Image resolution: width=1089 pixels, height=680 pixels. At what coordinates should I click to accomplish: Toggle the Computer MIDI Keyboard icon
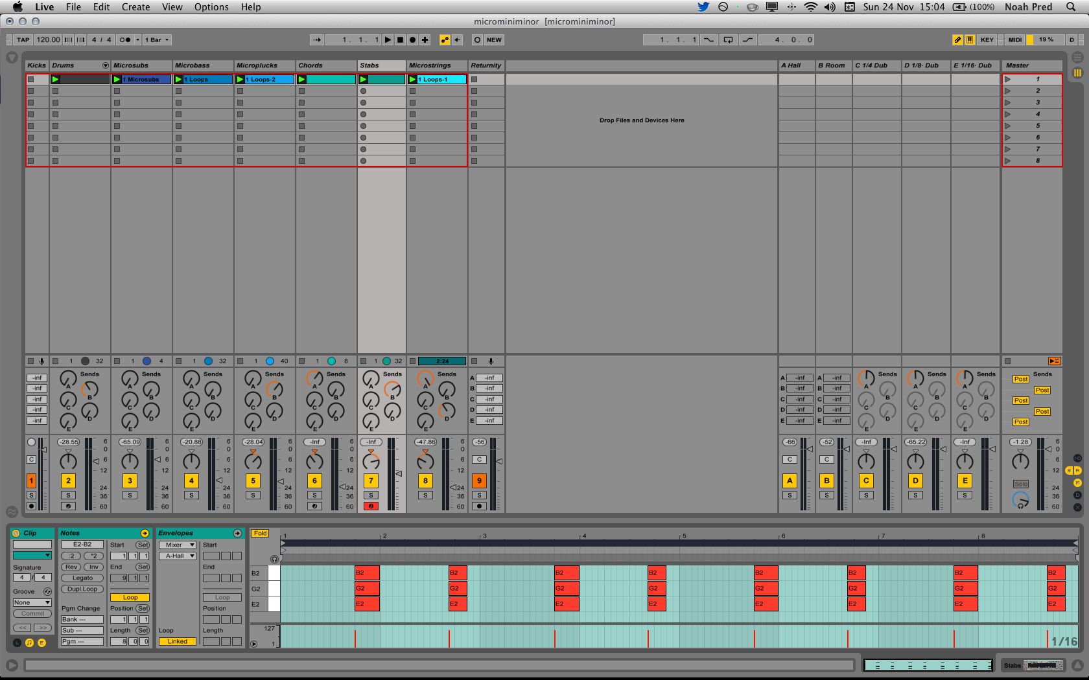(970, 40)
